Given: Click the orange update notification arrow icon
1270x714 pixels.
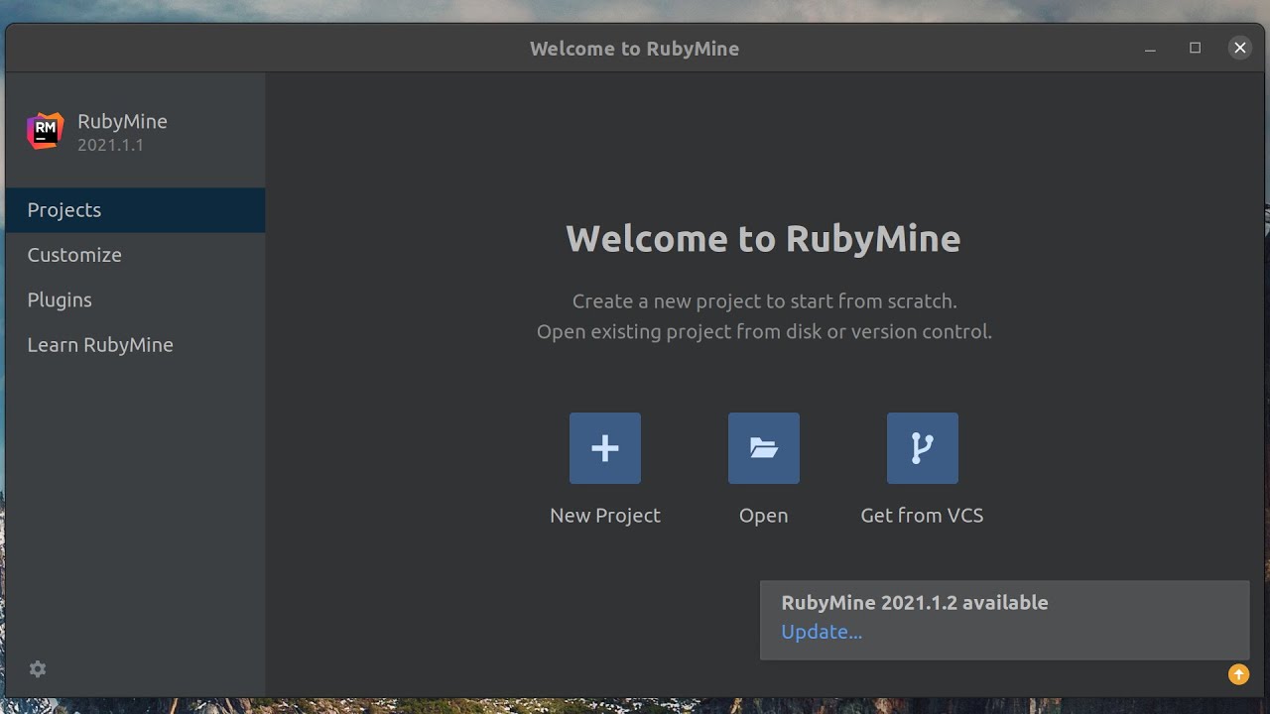Looking at the screenshot, I should point(1238,674).
